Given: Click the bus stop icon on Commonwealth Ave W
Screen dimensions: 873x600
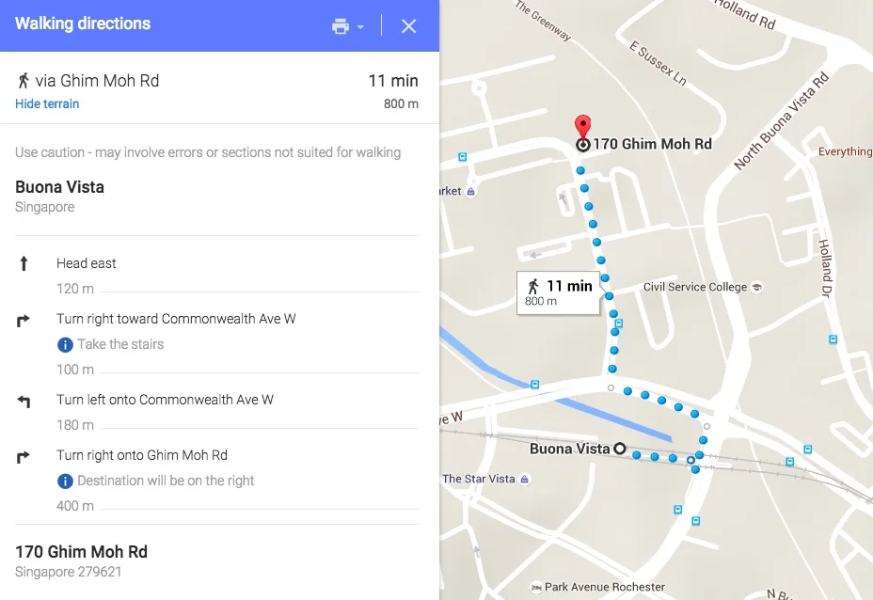Looking at the screenshot, I should (535, 384).
